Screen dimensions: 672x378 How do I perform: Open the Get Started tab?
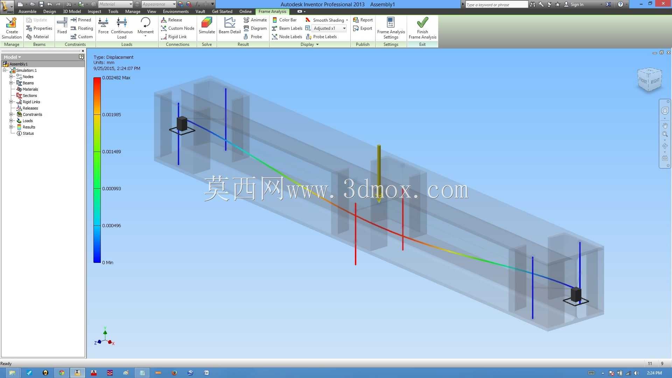[222, 12]
